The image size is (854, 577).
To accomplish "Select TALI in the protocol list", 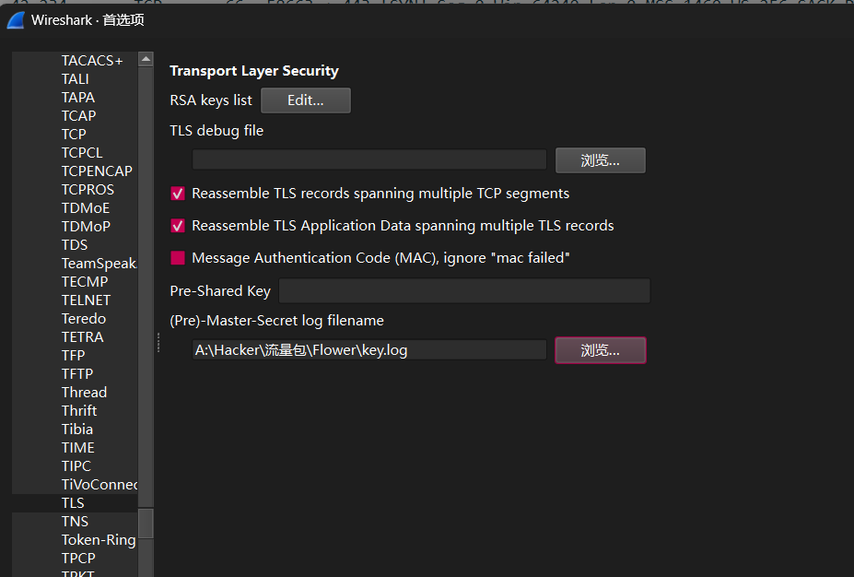I will (76, 79).
